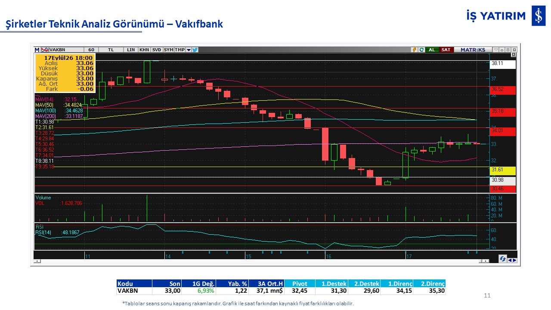The height and width of the screenshot is (310, 551).
Task: Click the small square icon under window controls
Action: (514, 55)
